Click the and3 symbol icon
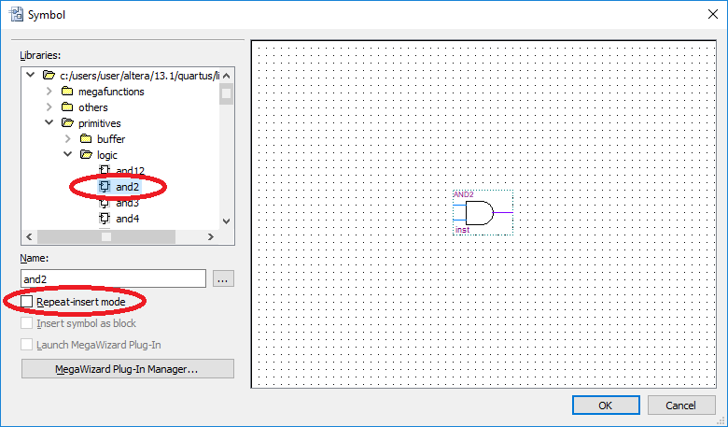This screenshot has height=427, width=728. (x=105, y=203)
